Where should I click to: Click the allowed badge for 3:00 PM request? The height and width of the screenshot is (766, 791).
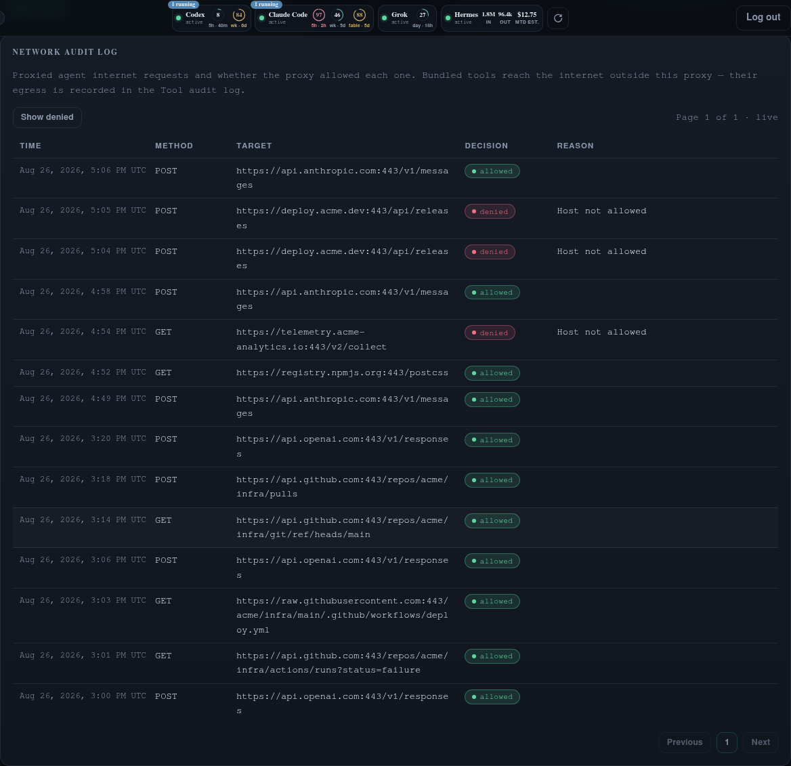click(x=492, y=697)
